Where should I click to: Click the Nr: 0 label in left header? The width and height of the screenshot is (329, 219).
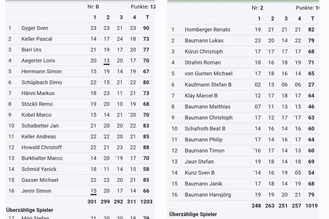93,7
